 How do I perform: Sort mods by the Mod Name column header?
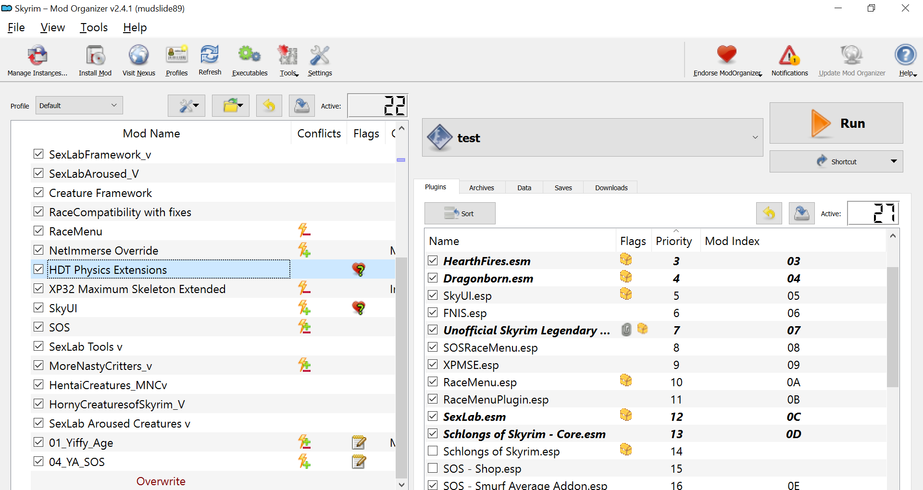[151, 133]
